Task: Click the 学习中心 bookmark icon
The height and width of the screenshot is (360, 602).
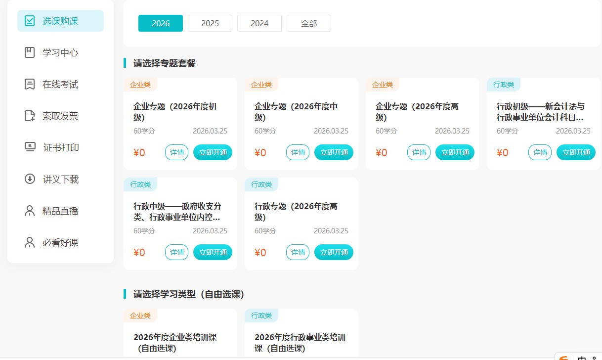Action: (30, 52)
